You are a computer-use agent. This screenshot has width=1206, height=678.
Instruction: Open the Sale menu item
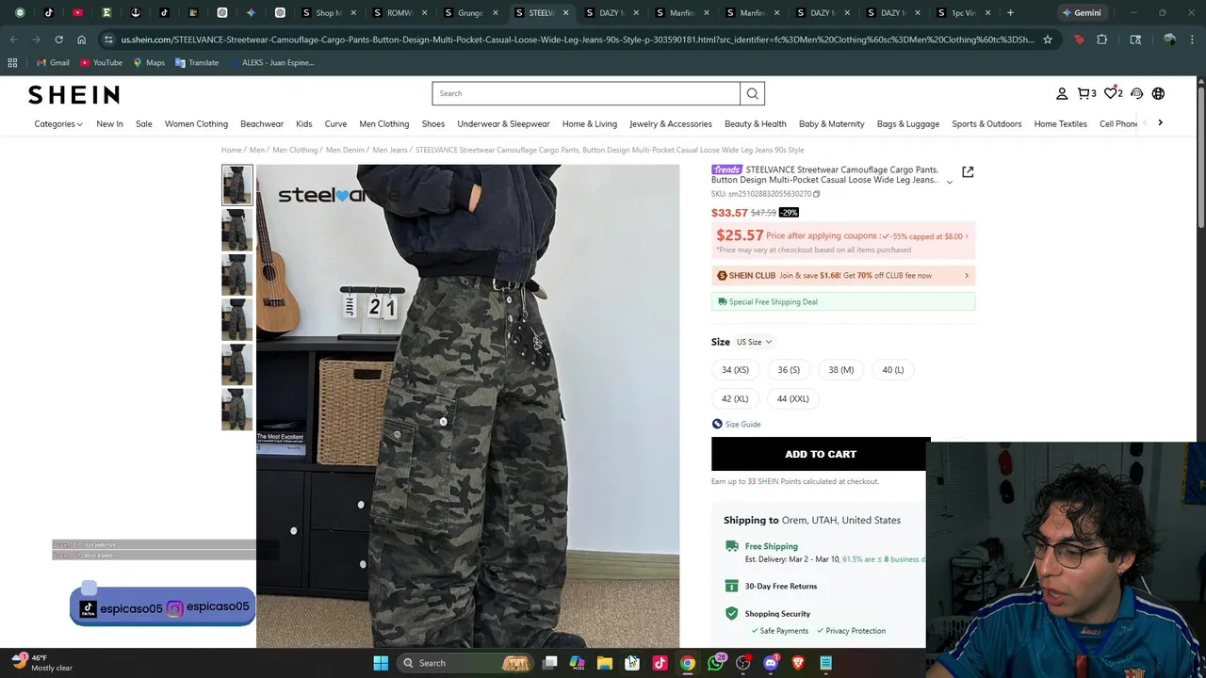(143, 123)
